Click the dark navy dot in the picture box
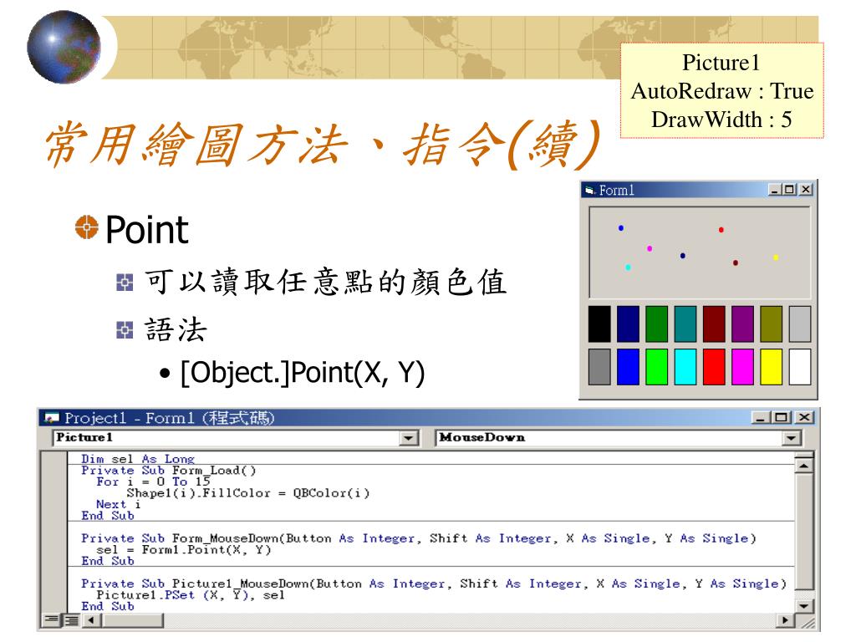Image resolution: width=856 pixels, height=642 pixels. pos(682,256)
